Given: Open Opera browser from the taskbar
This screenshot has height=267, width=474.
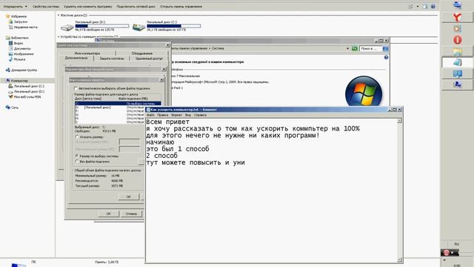Looking at the screenshot, I should [457, 40].
